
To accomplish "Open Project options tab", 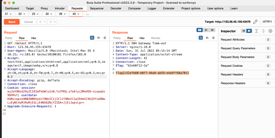I will click(191, 8).
